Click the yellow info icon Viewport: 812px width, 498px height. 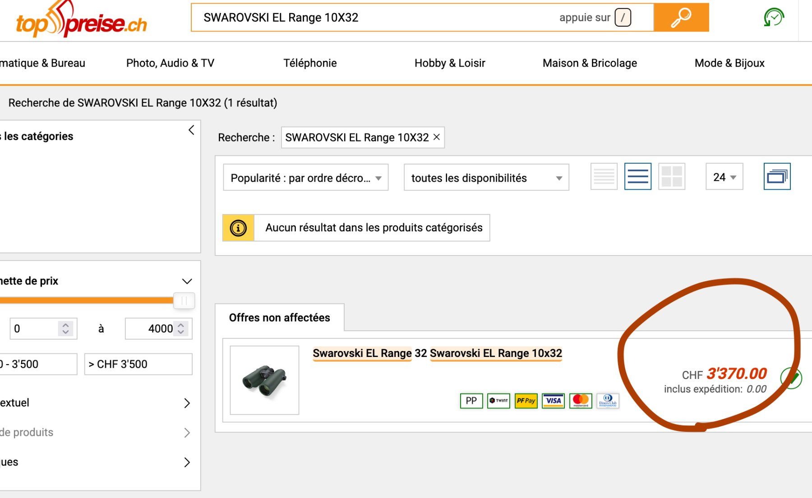[x=238, y=228]
